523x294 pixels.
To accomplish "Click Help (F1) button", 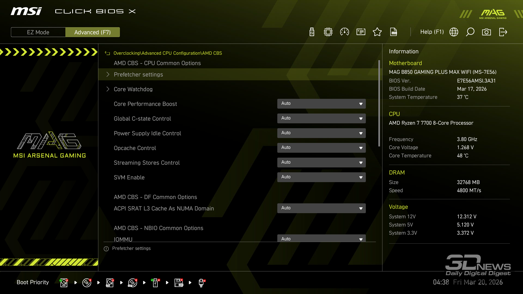I will click(x=432, y=32).
